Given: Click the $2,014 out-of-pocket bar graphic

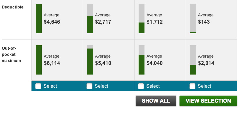Looking at the screenshot, I should [193, 60].
